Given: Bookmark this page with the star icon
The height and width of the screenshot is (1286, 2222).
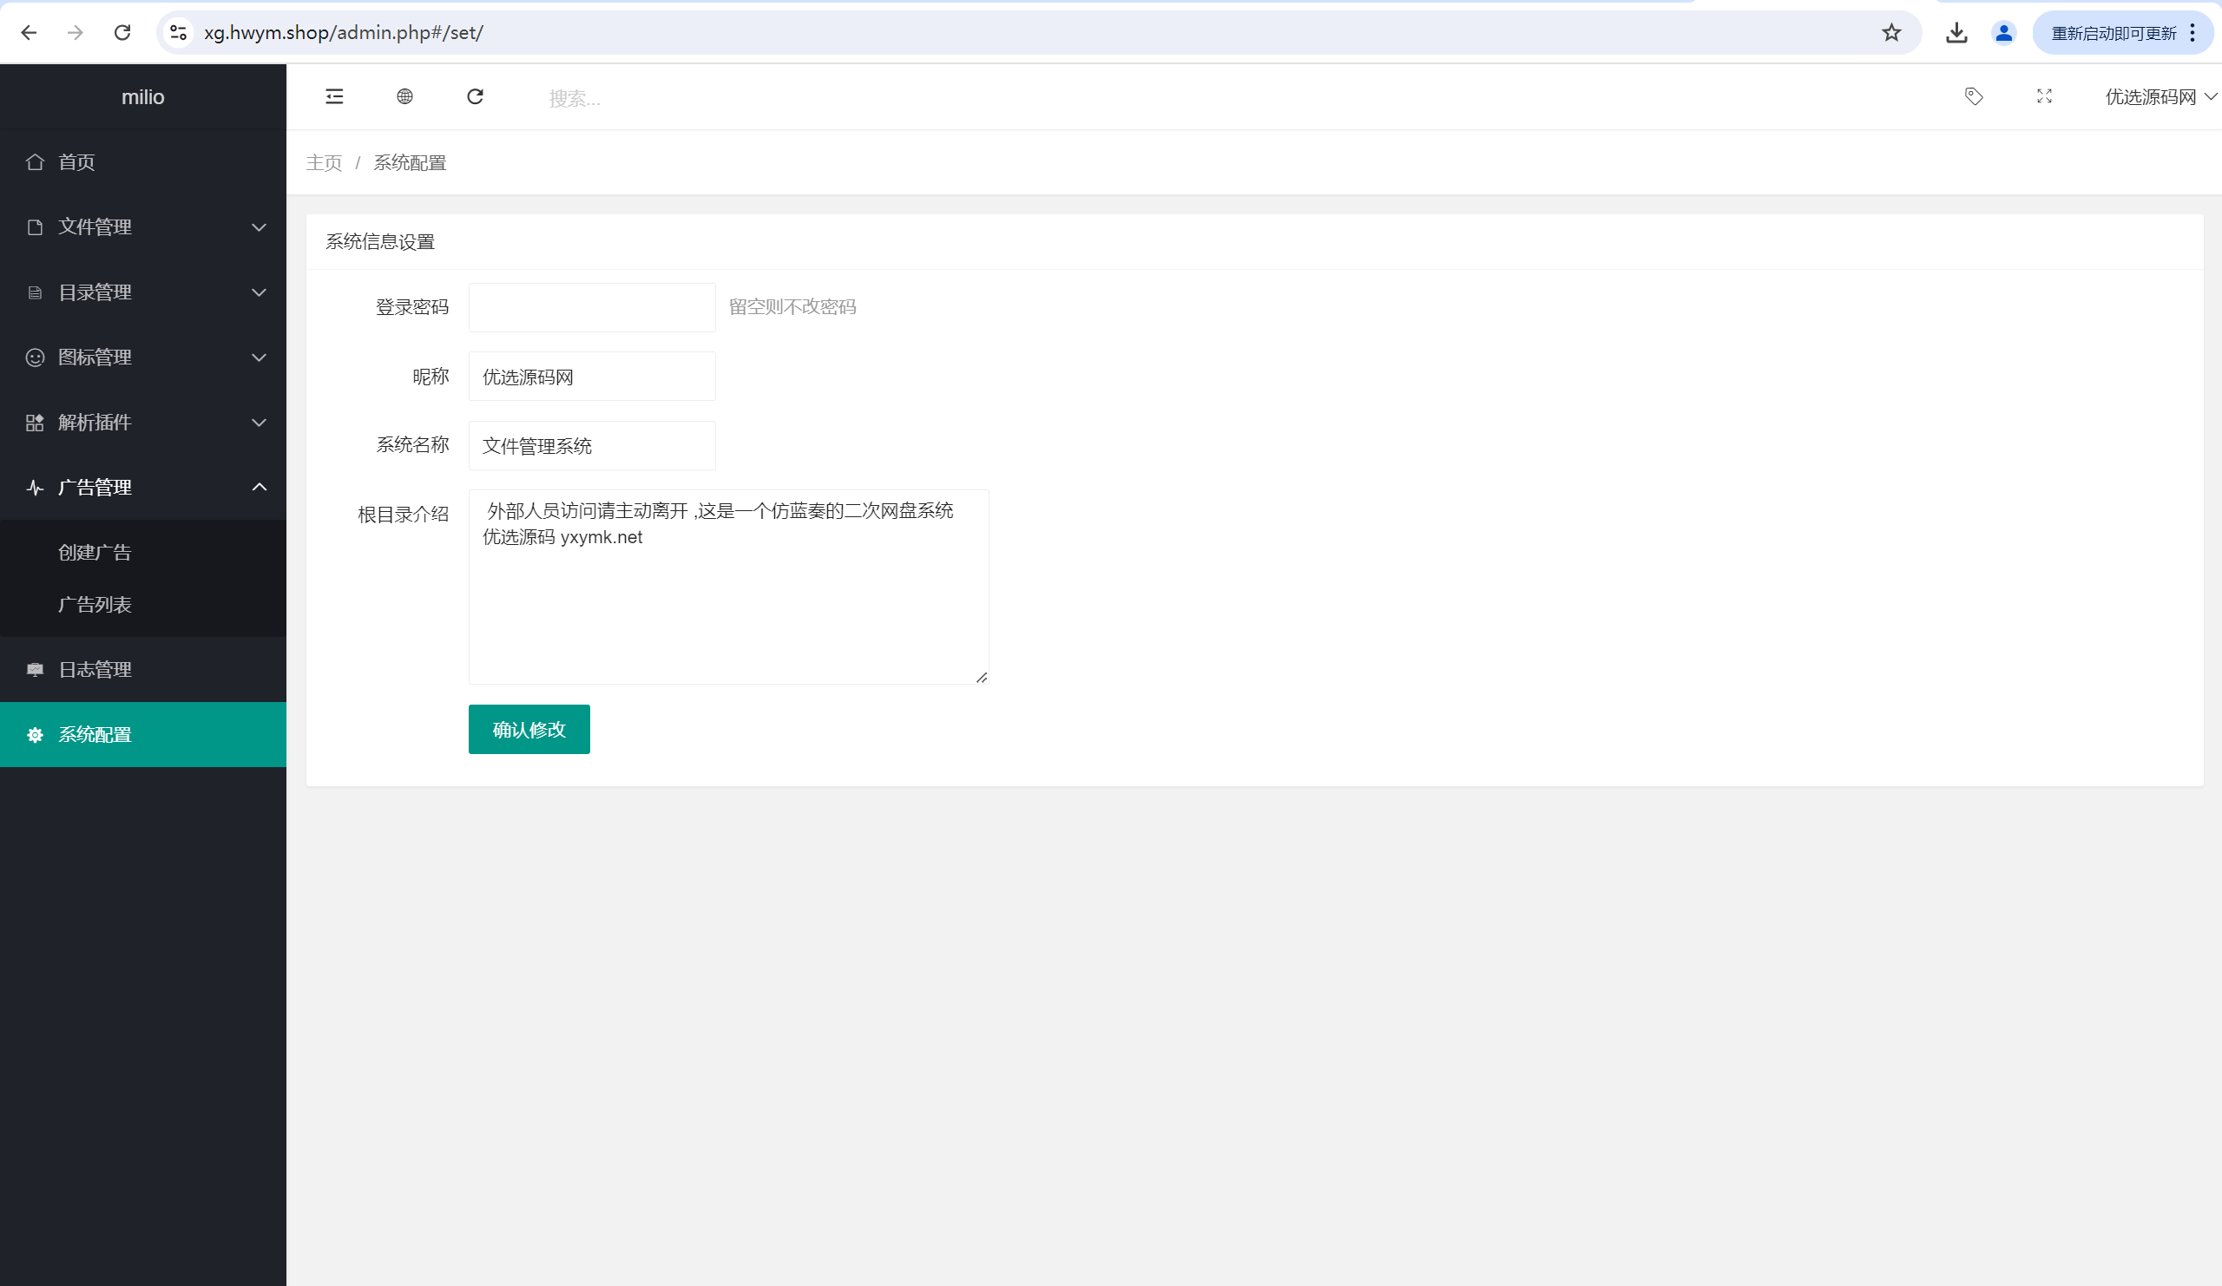Looking at the screenshot, I should [1891, 33].
